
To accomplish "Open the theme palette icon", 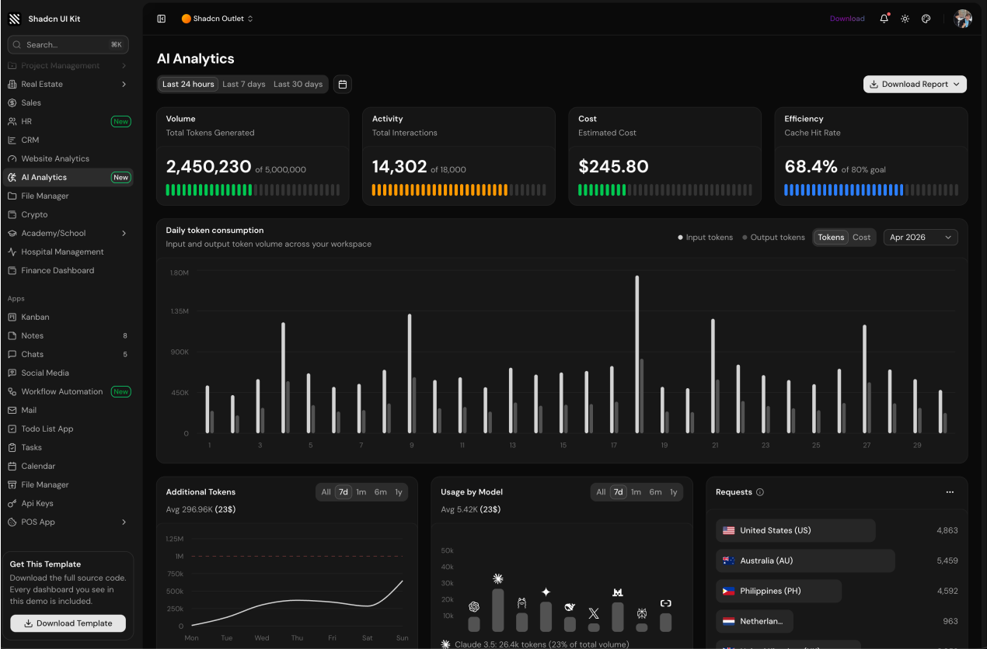I will [x=926, y=19].
